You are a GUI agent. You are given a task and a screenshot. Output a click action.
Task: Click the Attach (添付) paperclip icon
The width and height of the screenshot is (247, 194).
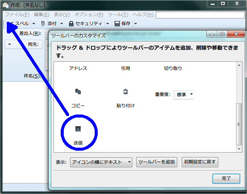click(43, 23)
